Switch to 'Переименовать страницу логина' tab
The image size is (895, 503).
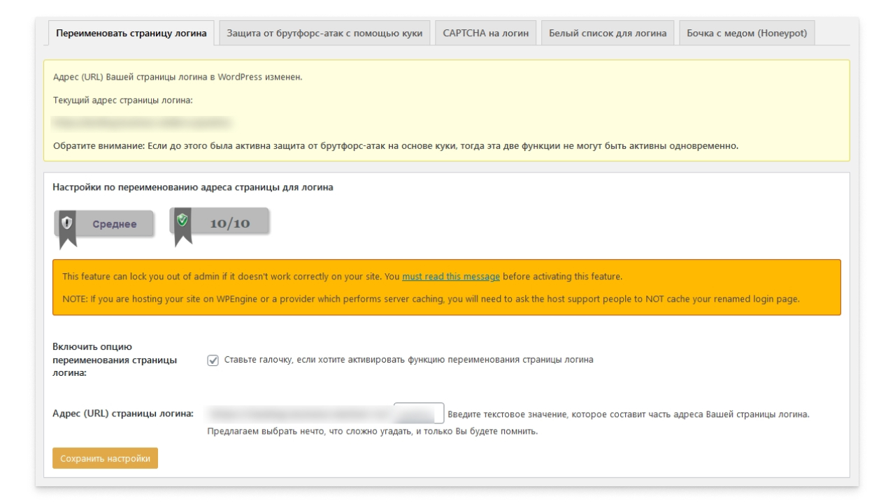[131, 34]
